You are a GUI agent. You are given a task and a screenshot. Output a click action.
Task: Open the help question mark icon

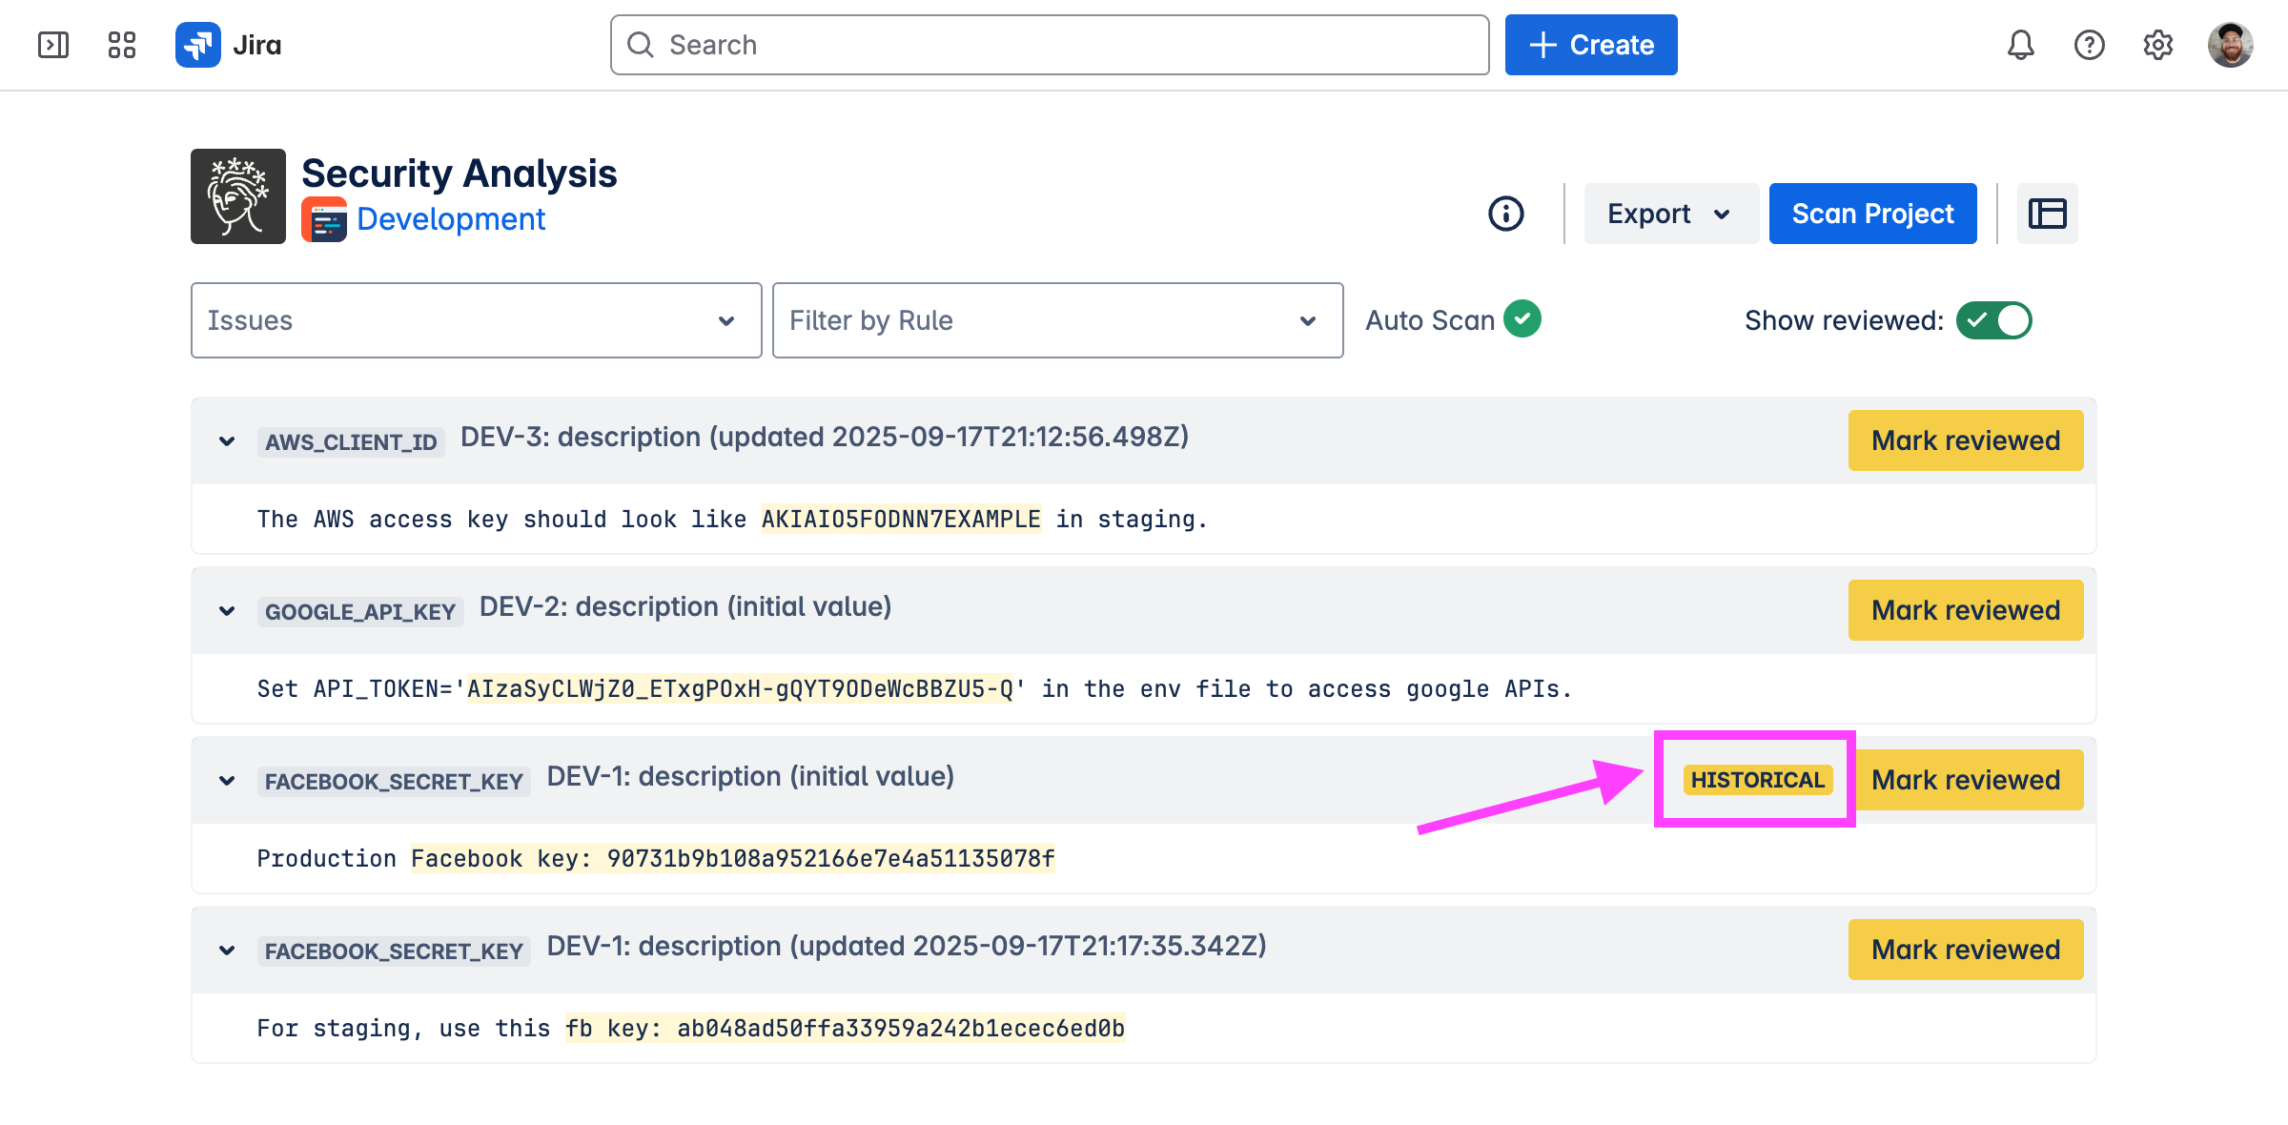pyautogui.click(x=2089, y=45)
